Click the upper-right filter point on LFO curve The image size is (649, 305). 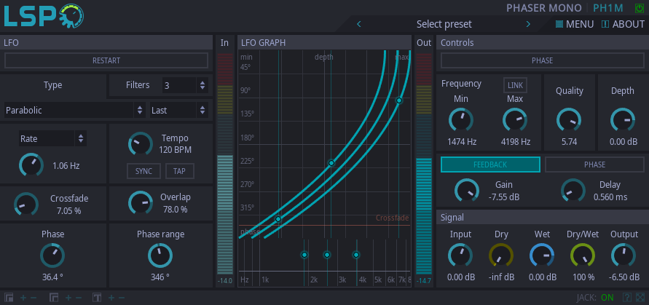(x=399, y=100)
